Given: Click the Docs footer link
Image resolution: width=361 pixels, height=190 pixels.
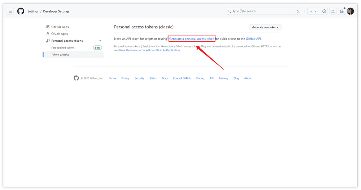Looking at the screenshot, I should [x=165, y=78].
